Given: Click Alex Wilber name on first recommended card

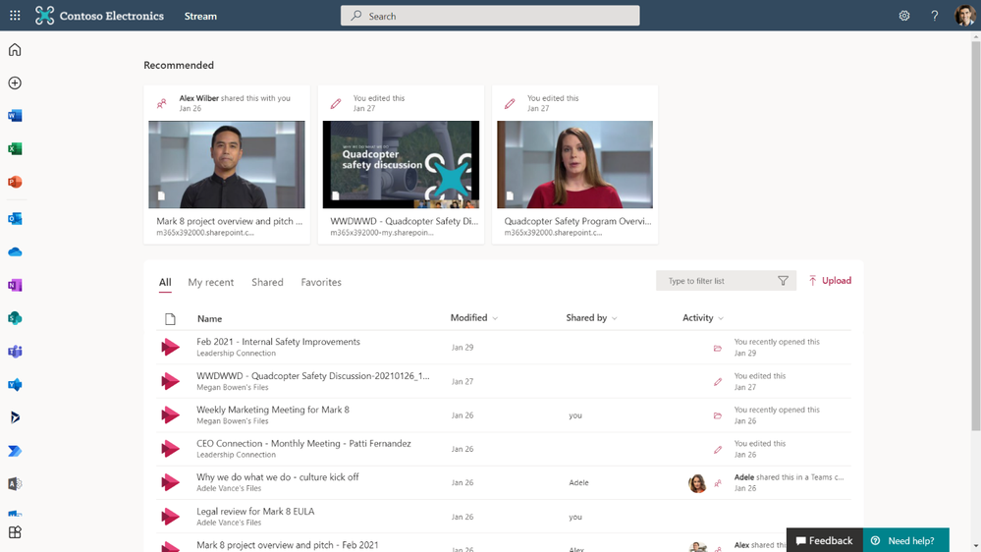Looking at the screenshot, I should point(199,98).
